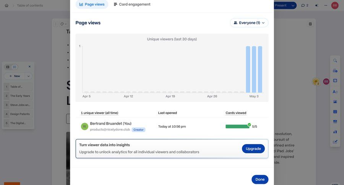Open the embed card icon in right toolbar
This screenshot has width=344, height=185.
click(335, 122)
